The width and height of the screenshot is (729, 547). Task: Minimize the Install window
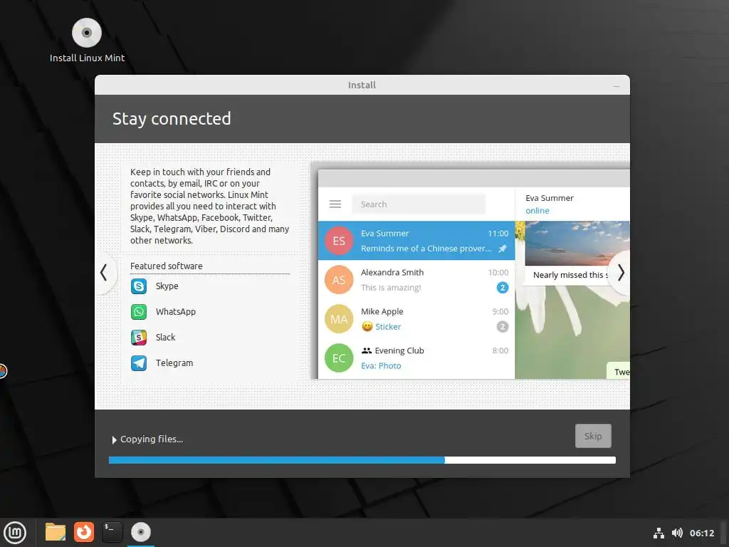click(616, 85)
